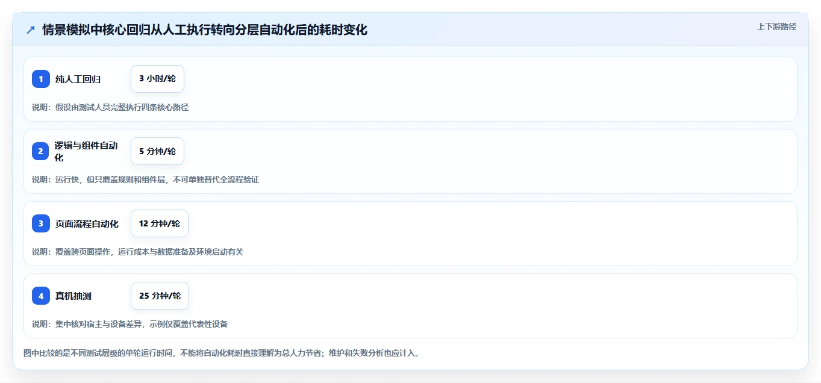
Task: Select step badge 4 for 真机抽测
Action: click(x=41, y=296)
